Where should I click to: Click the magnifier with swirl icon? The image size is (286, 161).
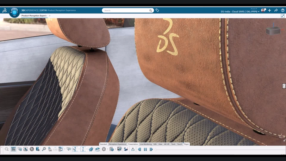[50, 149]
